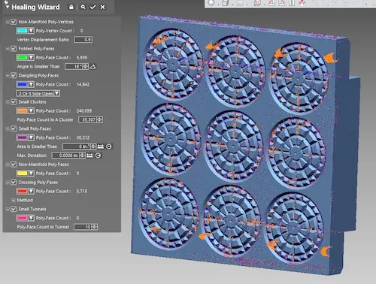Click second red view-orientation toolbar icon
Viewport: 376px width, 284px height.
[282, 3]
